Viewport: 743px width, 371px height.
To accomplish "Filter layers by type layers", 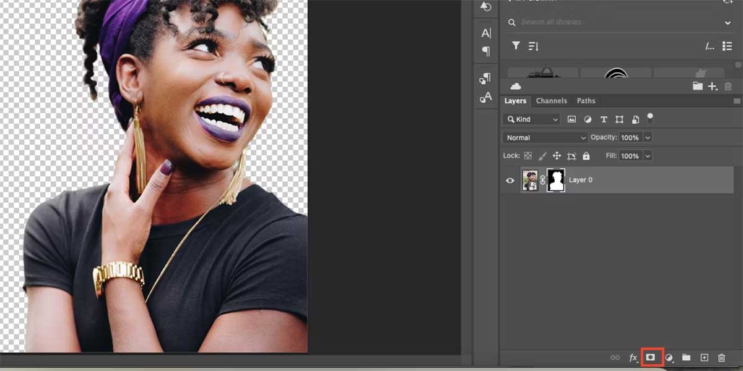I will pos(604,119).
